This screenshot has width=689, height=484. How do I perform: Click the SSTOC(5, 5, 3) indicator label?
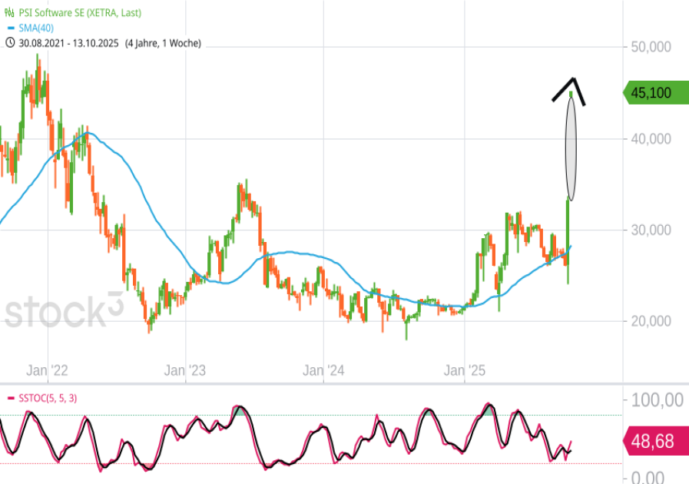tap(47, 398)
